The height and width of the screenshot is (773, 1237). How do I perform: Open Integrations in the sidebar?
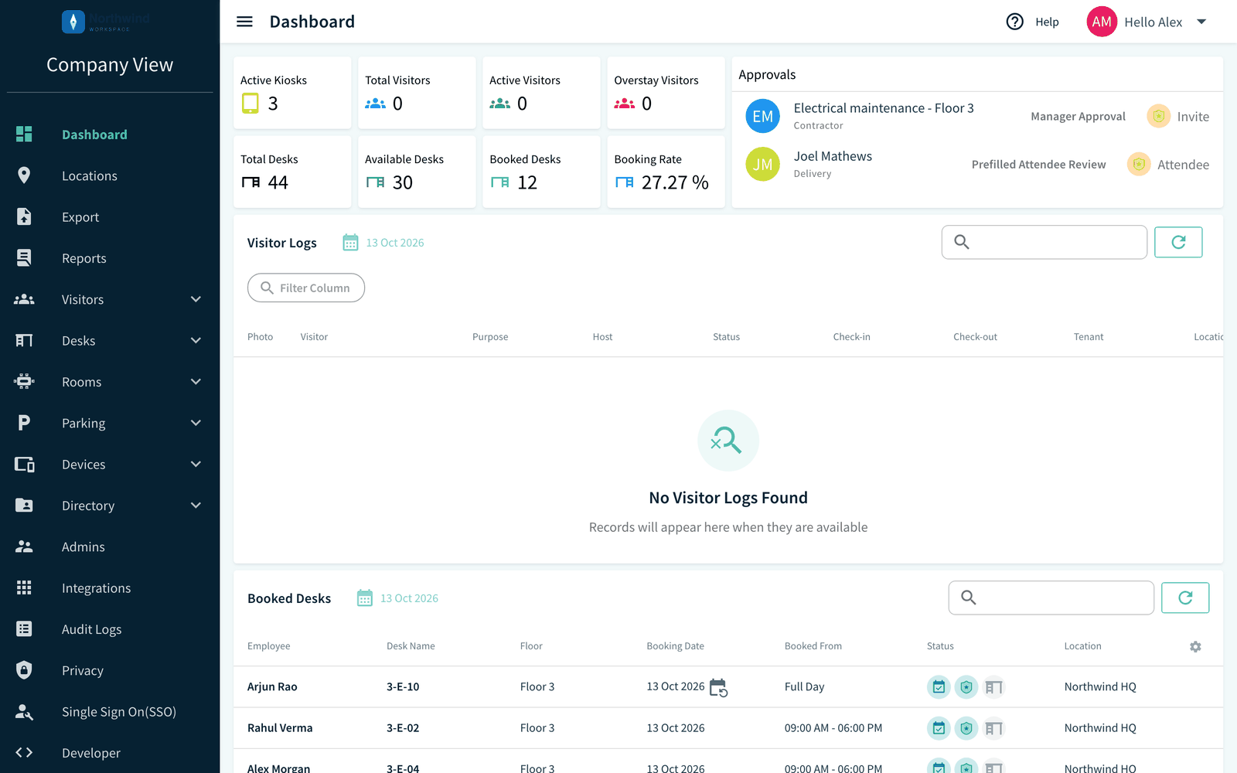tap(110, 588)
